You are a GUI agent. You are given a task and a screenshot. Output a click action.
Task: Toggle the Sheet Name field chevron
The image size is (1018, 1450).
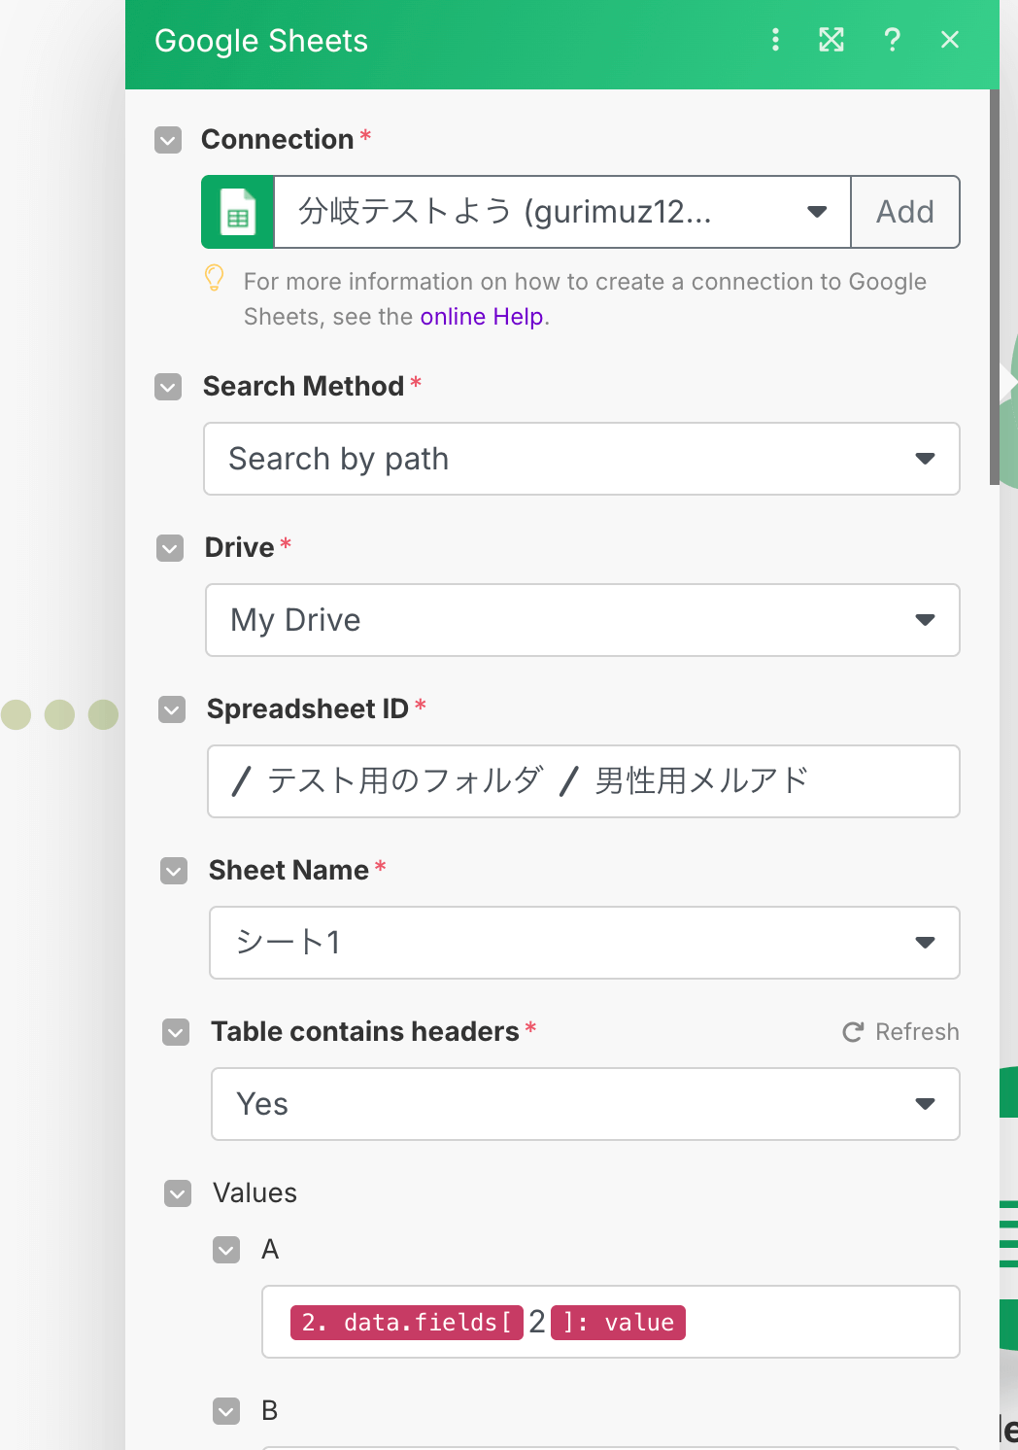[174, 871]
